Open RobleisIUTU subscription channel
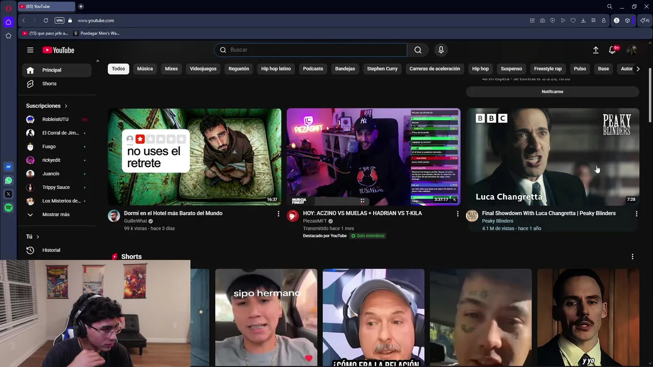 click(x=57, y=119)
